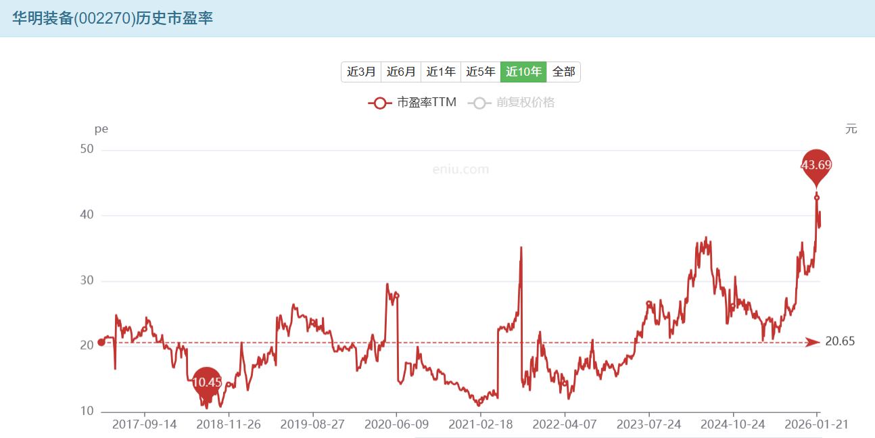This screenshot has width=875, height=438.
Task: Click the 2024-10-24 x-axis date label
Action: pyautogui.click(x=733, y=424)
